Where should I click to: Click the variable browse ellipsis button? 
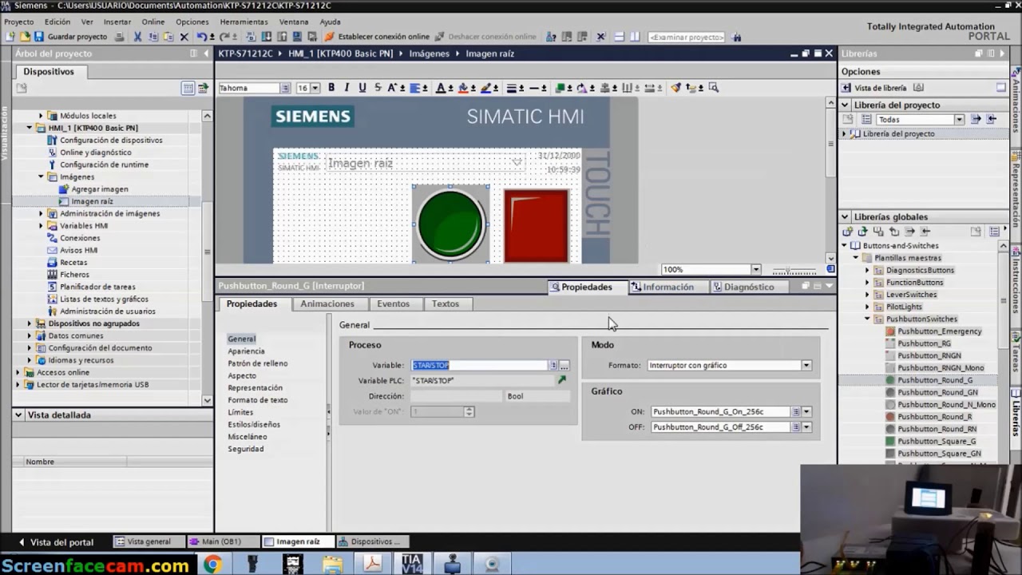click(564, 365)
